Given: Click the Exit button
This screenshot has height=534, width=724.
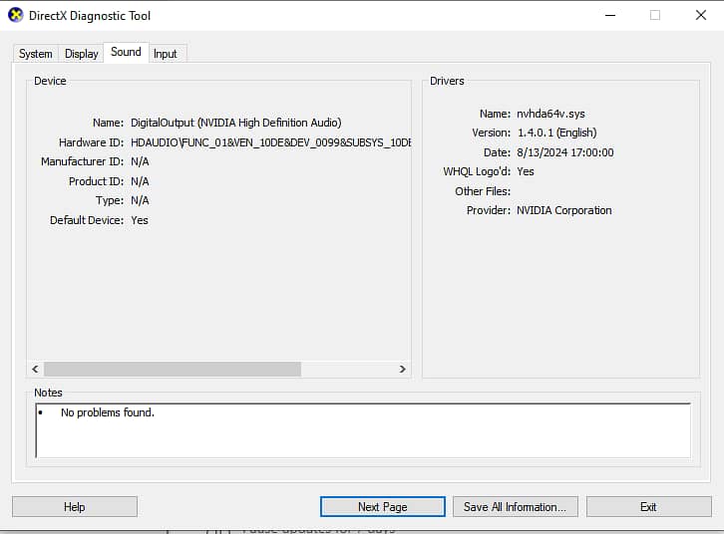Looking at the screenshot, I should [649, 507].
